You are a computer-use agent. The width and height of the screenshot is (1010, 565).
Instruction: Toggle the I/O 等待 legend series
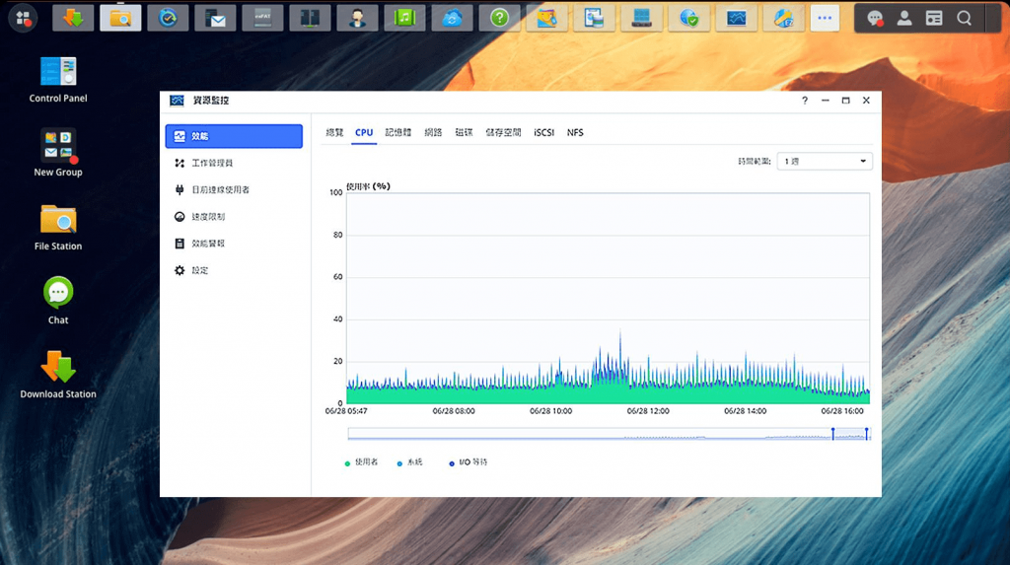pos(469,461)
